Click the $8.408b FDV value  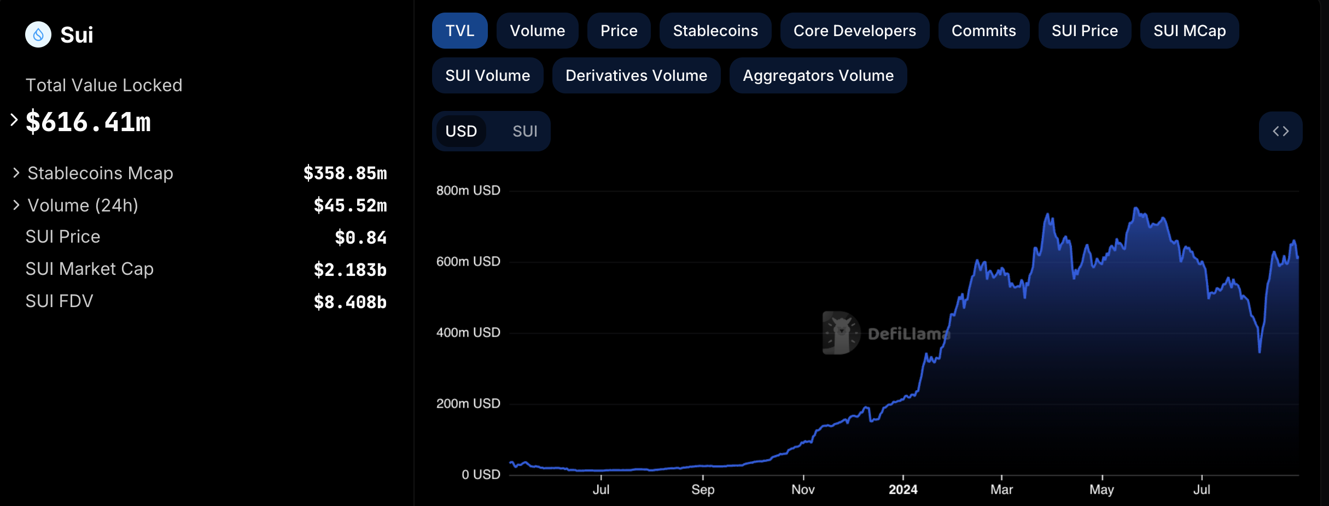click(350, 302)
